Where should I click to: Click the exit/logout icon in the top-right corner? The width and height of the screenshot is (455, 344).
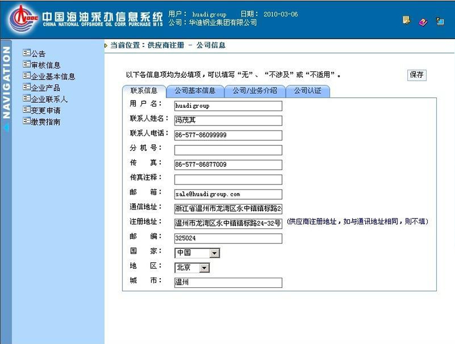[439, 20]
